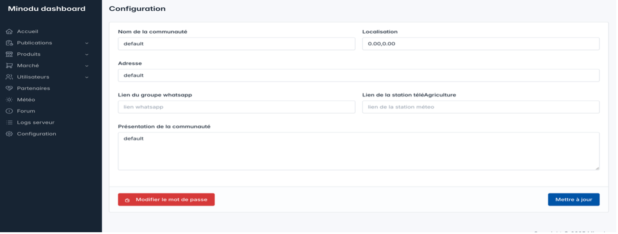Focus the Adresse input field
The height and width of the screenshot is (234, 618).
pos(359,75)
